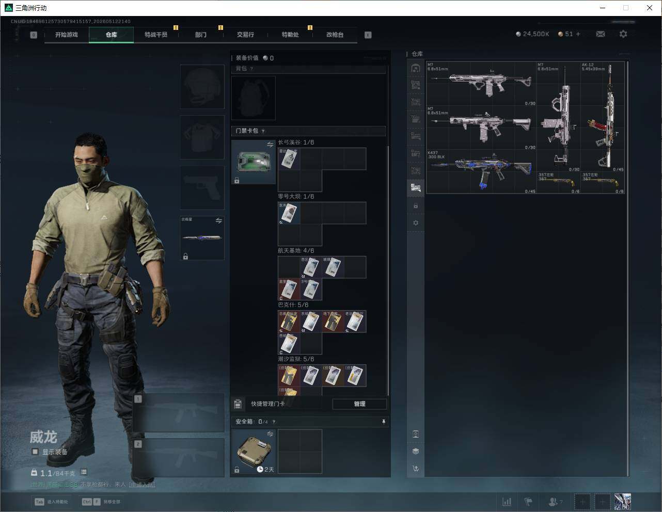662x512 pixels.
Task: Click the locked storage slot in sidebar
Action: click(x=416, y=206)
